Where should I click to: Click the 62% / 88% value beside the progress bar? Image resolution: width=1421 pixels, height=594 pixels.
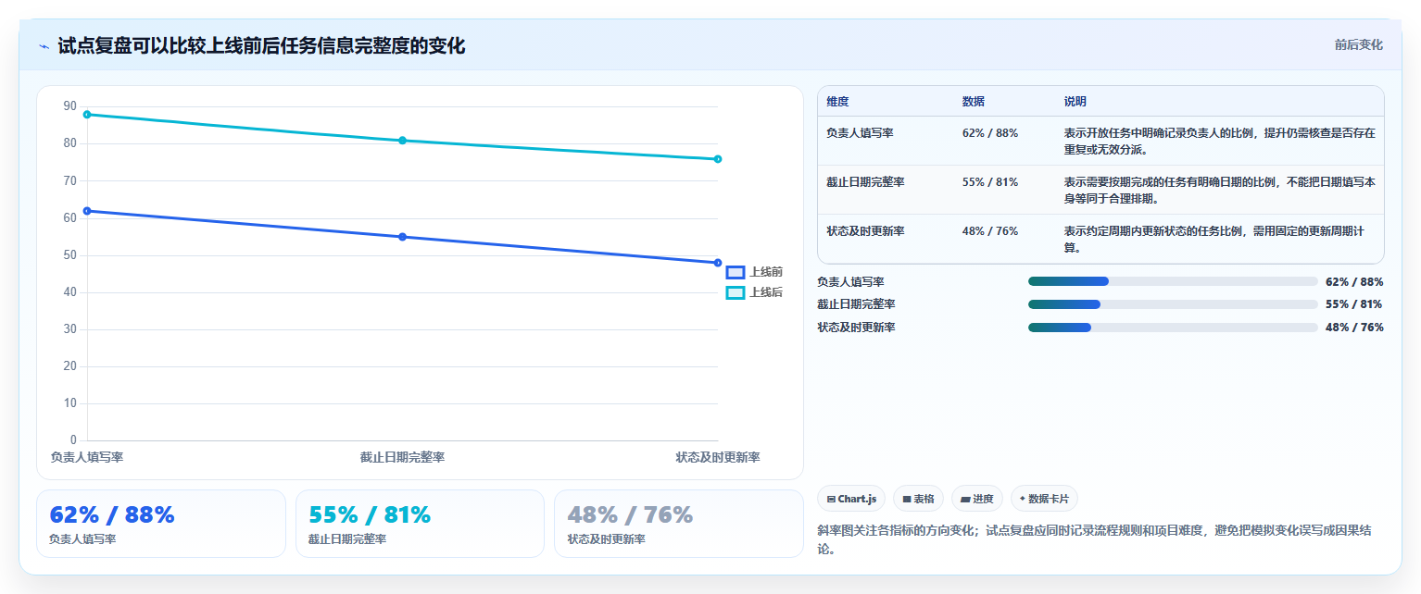(x=1354, y=281)
